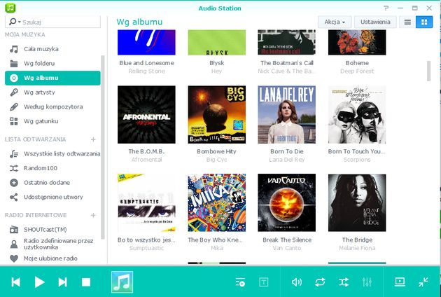Add internet radio plus icon
The height and width of the screenshot is (297, 441).
93,215
